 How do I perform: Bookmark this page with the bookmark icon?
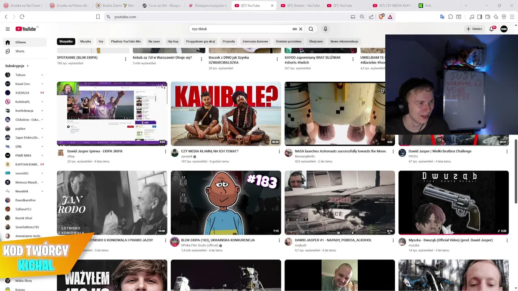coord(98,17)
